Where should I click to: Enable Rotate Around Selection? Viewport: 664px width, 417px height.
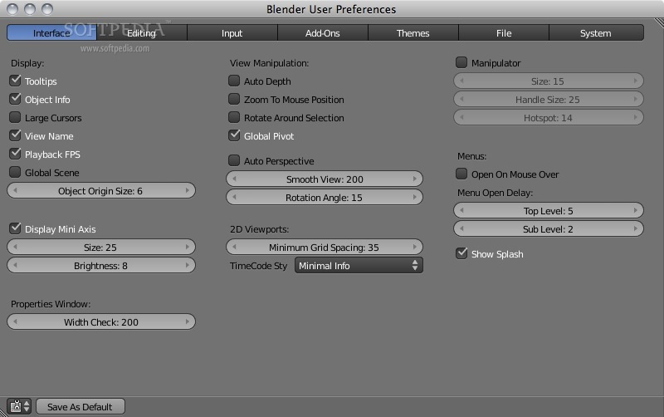point(234,117)
